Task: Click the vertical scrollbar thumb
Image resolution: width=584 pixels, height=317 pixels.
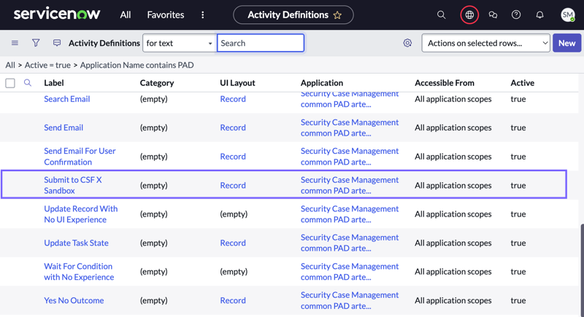Action: [582, 270]
